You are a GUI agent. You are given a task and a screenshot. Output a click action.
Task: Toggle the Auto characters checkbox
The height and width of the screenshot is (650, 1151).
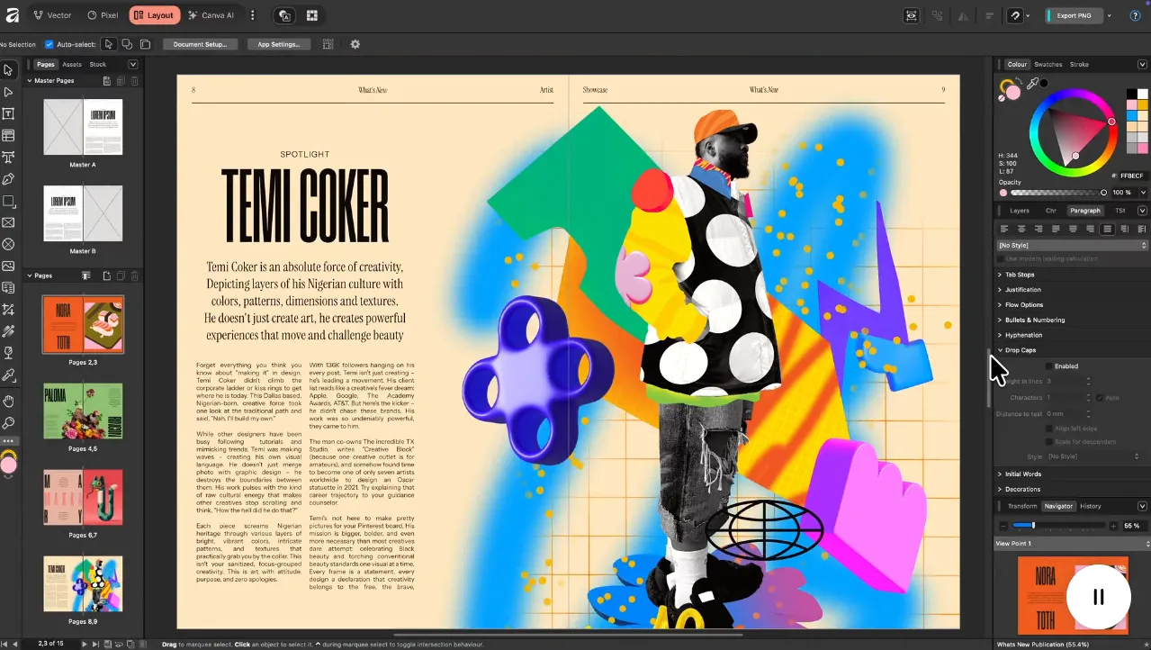[1100, 397]
